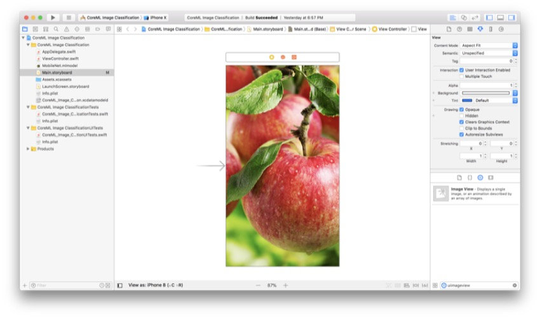
Task: Open the Find navigator magnifier icon
Action: click(x=56, y=29)
